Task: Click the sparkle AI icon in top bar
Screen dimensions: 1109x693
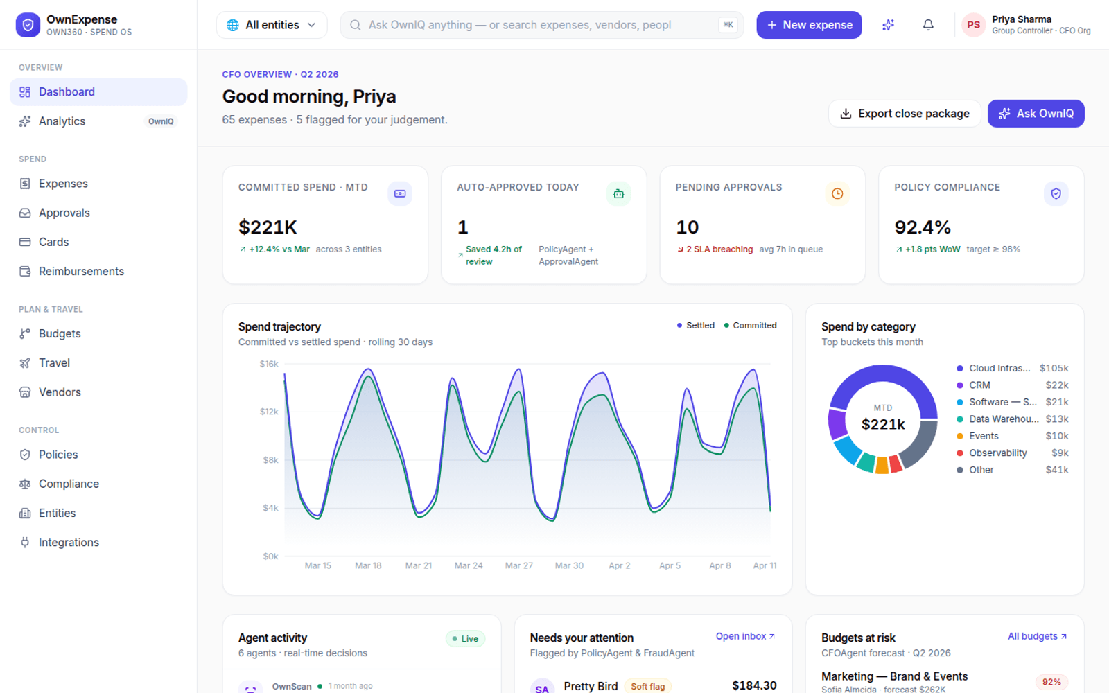Action: [888, 25]
